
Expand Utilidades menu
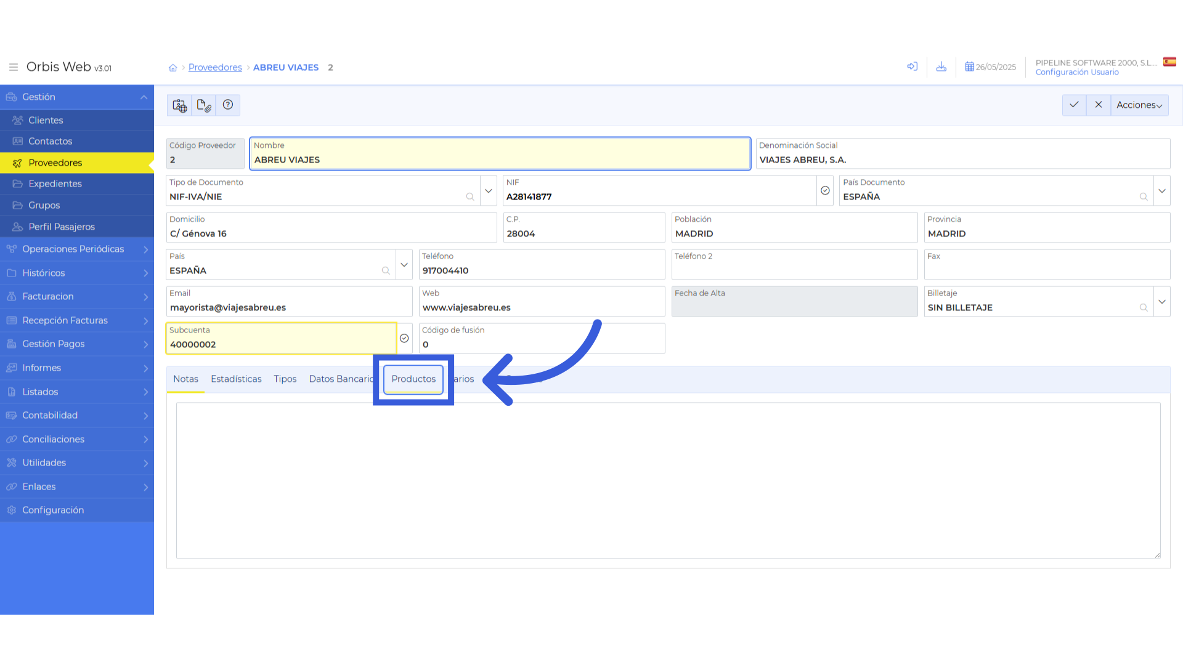77,462
